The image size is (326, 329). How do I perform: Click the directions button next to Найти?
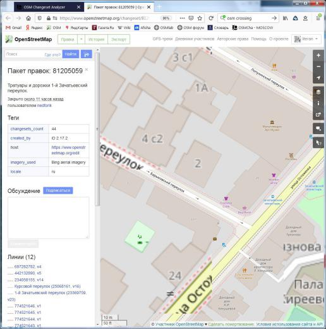point(87,54)
